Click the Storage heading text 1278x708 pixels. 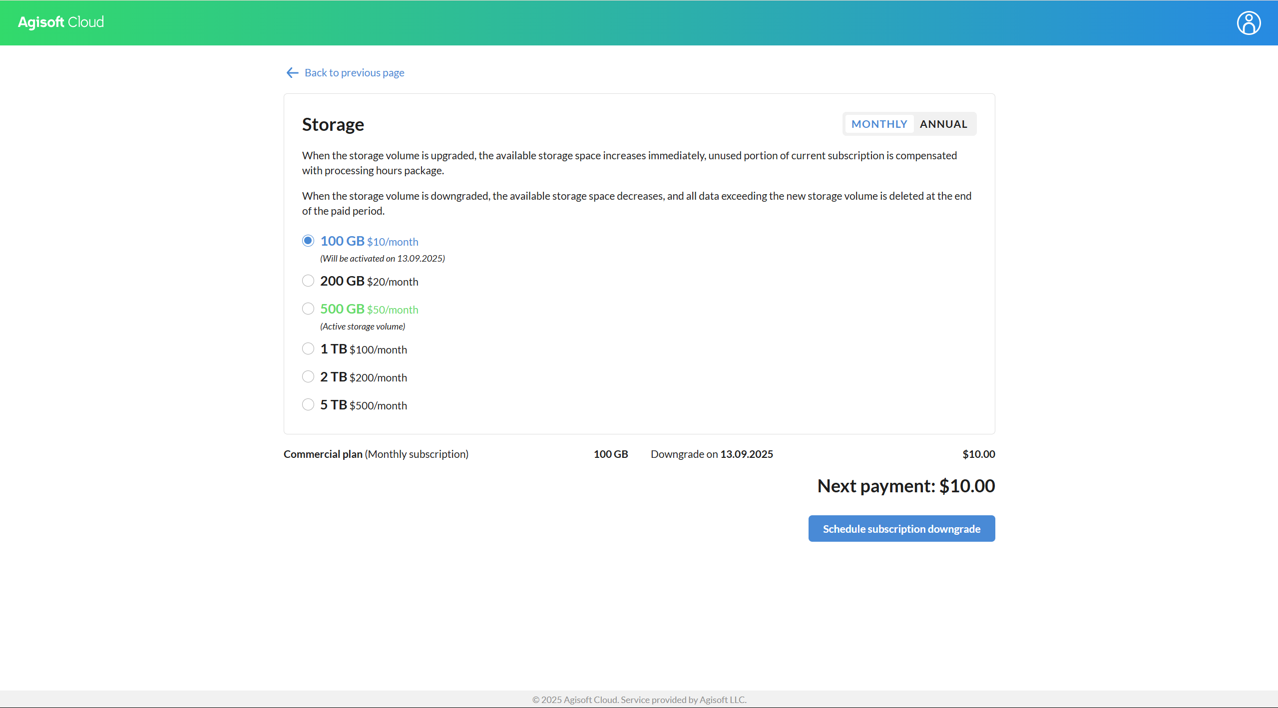(333, 124)
